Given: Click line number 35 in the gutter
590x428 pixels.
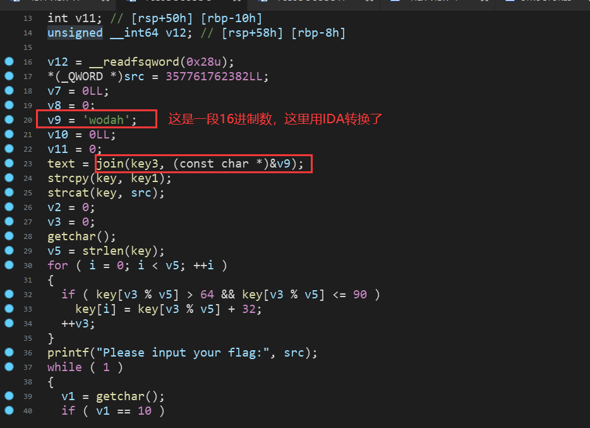Looking at the screenshot, I should [x=28, y=338].
